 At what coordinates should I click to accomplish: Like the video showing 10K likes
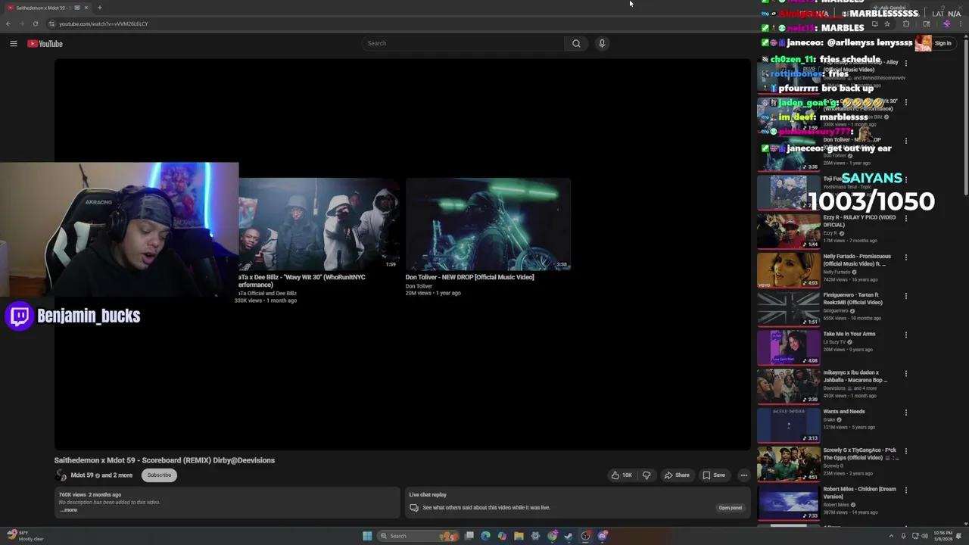tap(622, 475)
